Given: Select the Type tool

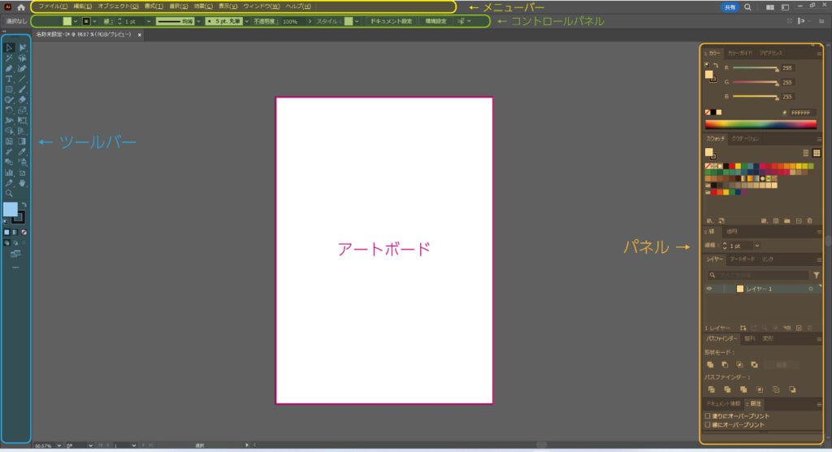Looking at the screenshot, I should (x=9, y=79).
